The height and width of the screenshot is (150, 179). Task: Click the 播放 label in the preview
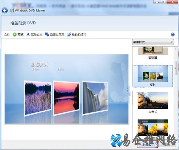tap(35, 70)
